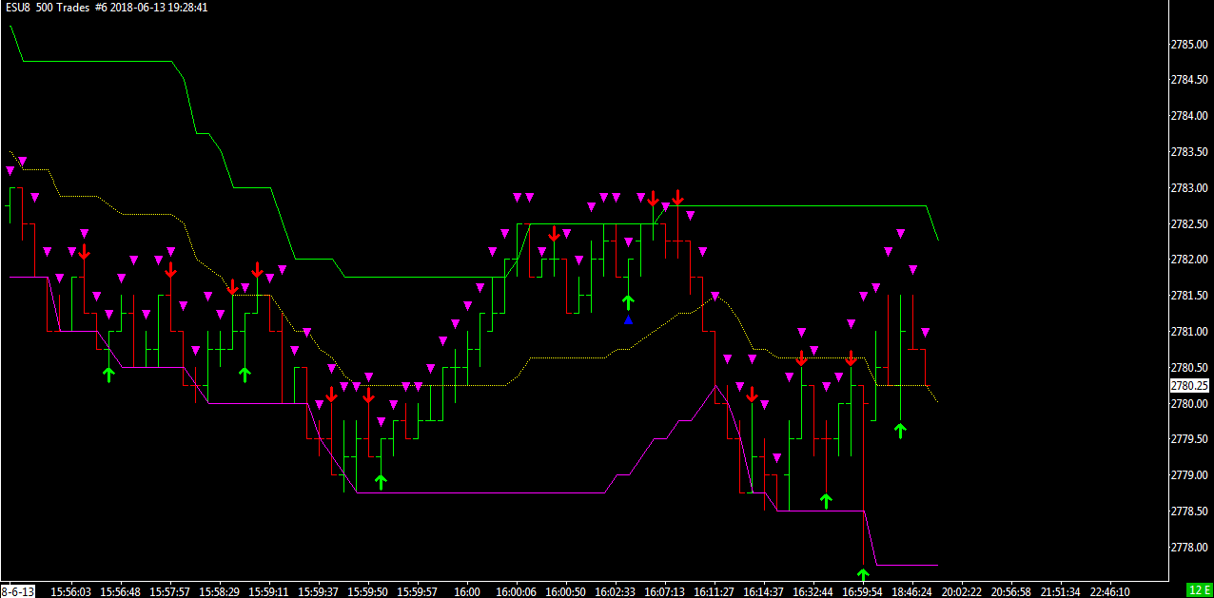Click time axis label 16:11:27
1214x598 pixels.
(714, 591)
